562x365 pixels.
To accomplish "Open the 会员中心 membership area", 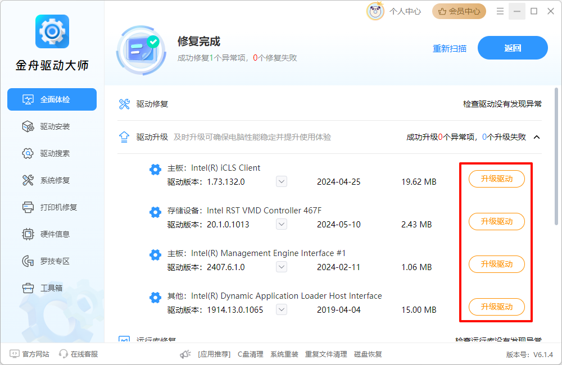I will (x=459, y=11).
